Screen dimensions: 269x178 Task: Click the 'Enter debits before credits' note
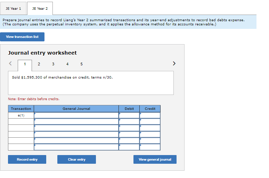click(x=34, y=99)
